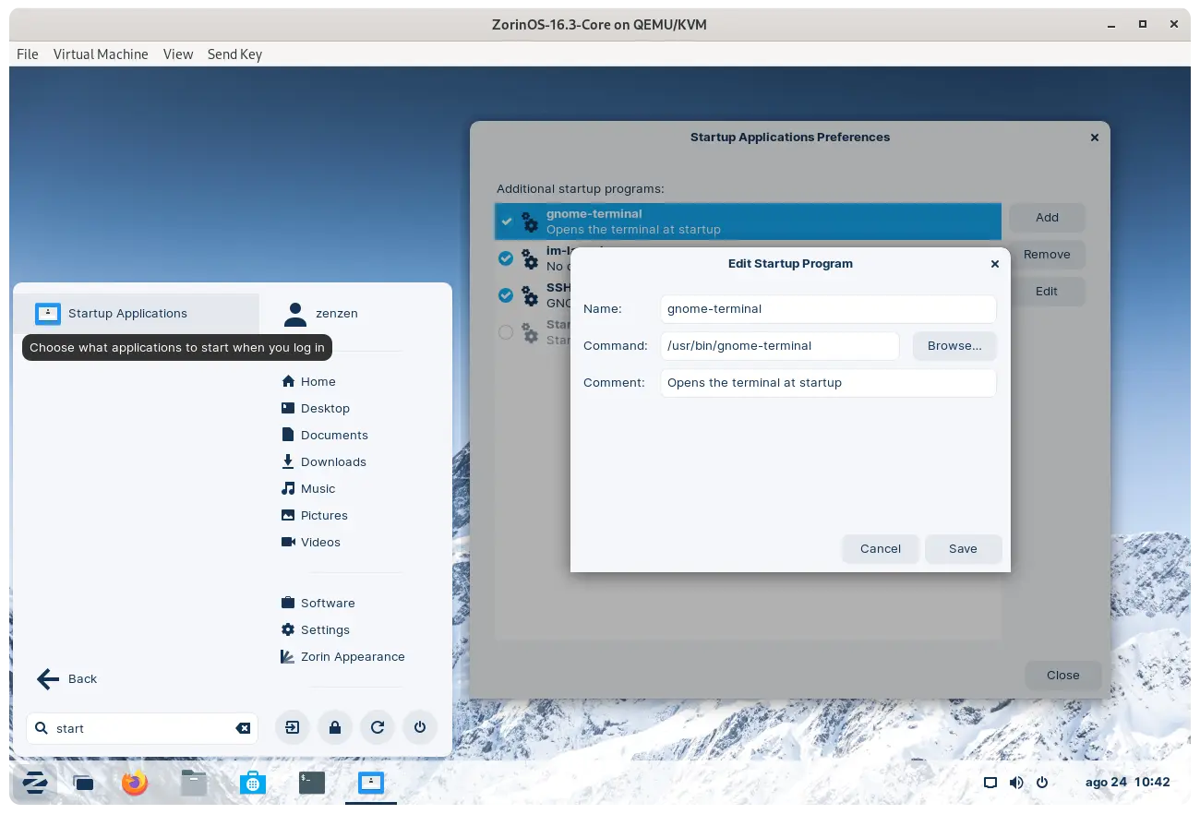Open the Downloads folder
Image resolution: width=1200 pixels, height=814 pixels.
point(323,461)
